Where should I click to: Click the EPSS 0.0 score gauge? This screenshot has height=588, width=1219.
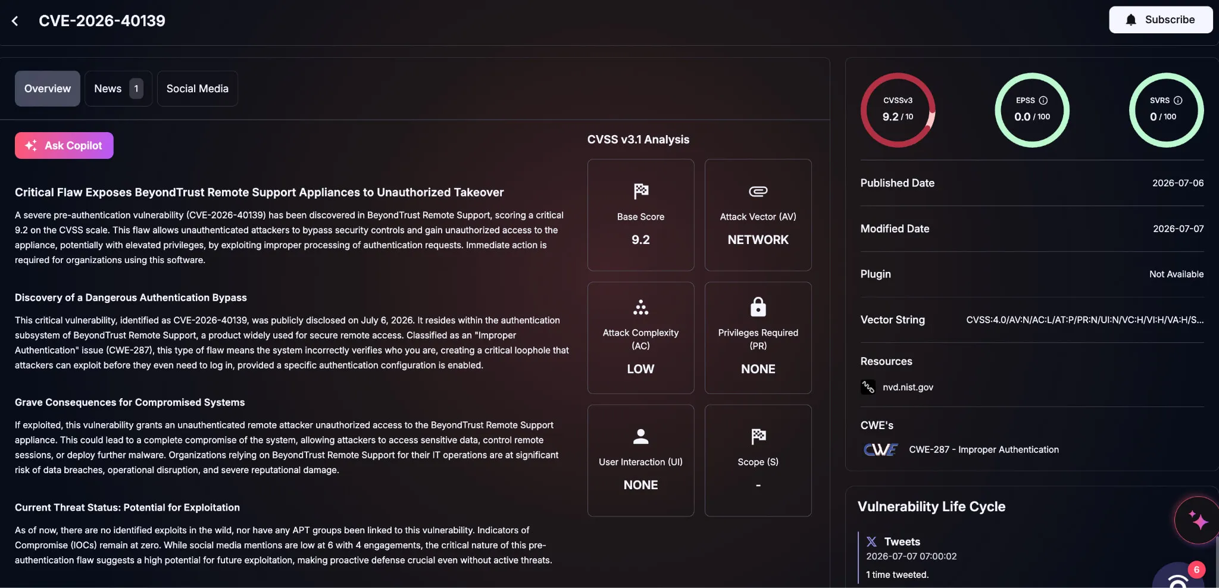(1032, 110)
